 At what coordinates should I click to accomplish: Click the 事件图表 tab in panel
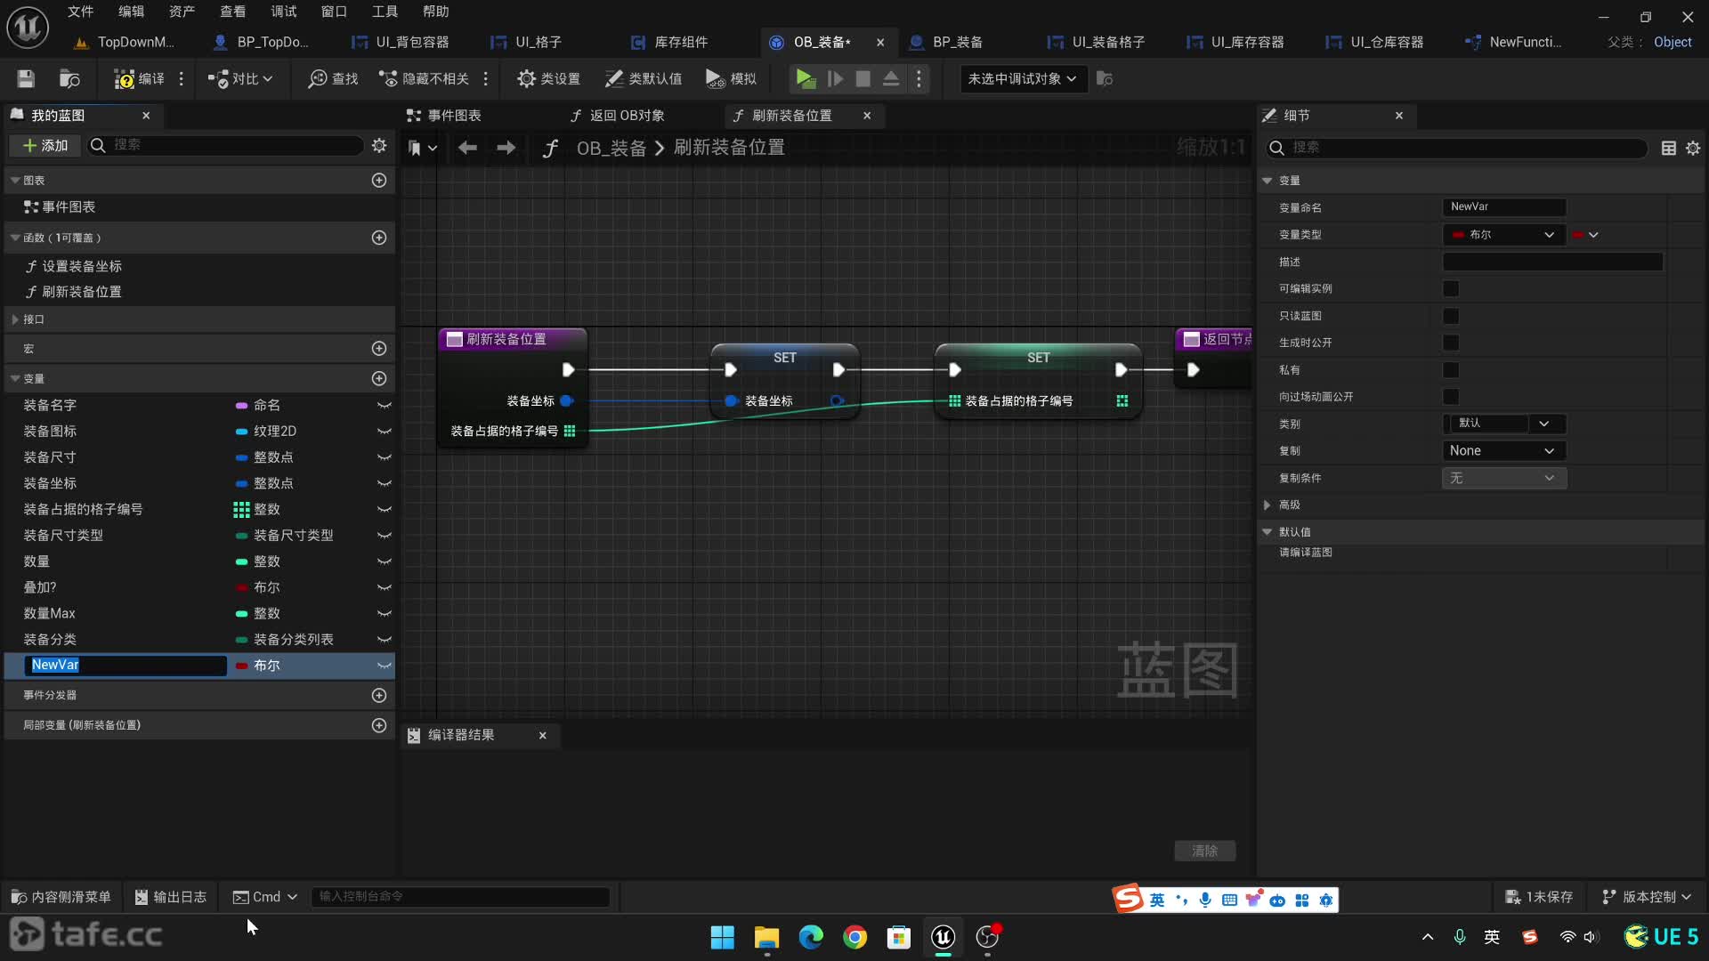453,115
